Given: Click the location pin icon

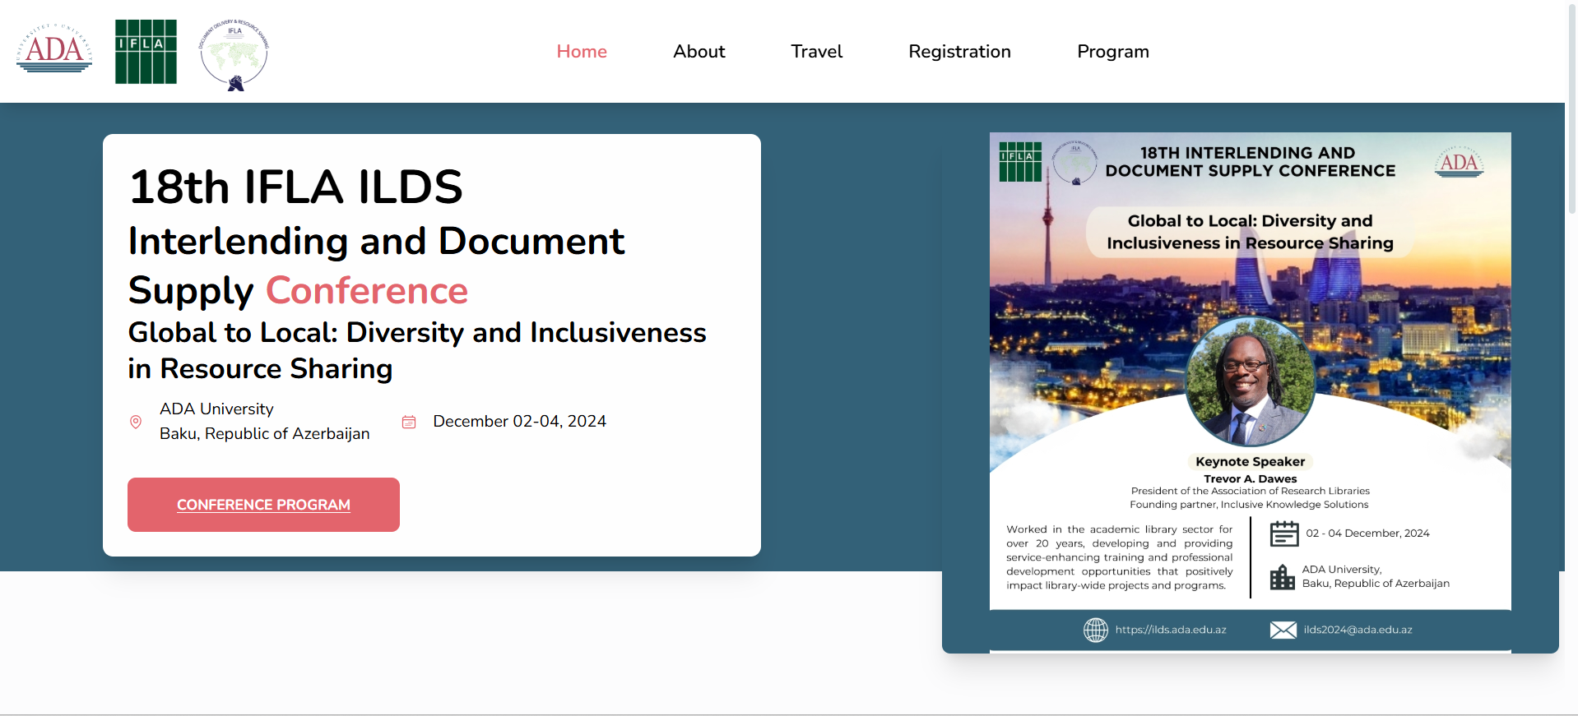Looking at the screenshot, I should 136,422.
